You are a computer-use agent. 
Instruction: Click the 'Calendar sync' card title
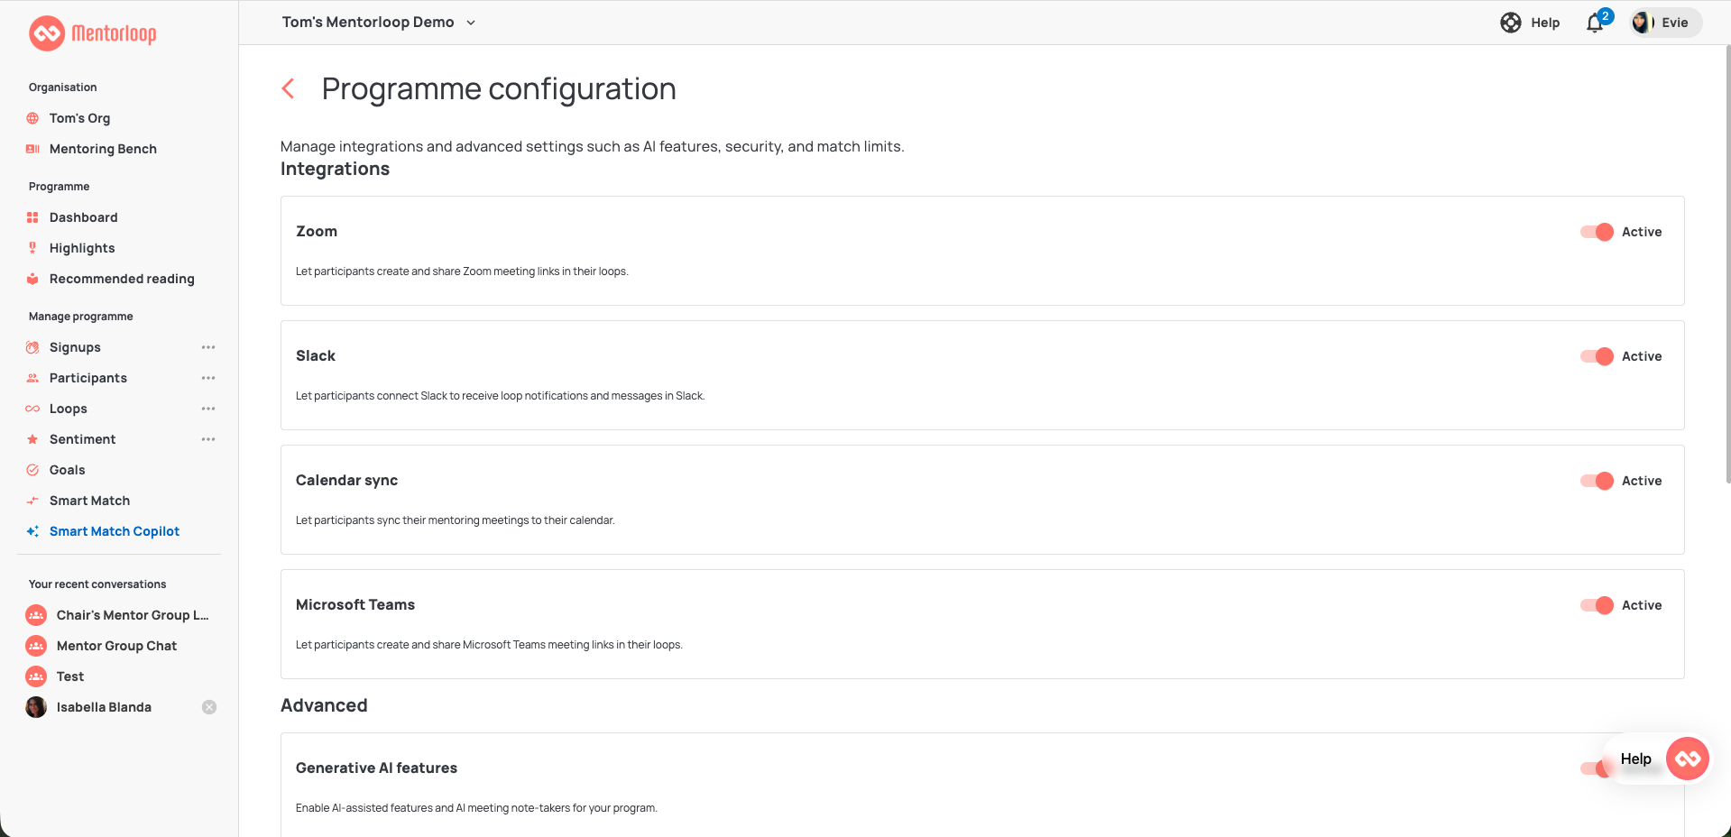coord(346,480)
